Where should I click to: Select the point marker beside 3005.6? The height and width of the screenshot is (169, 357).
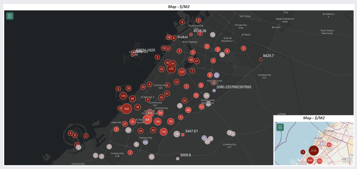178,159
